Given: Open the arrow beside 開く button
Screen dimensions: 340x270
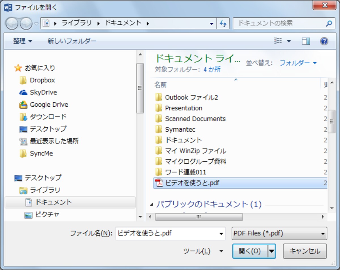Looking at the screenshot, I should (x=272, y=251).
